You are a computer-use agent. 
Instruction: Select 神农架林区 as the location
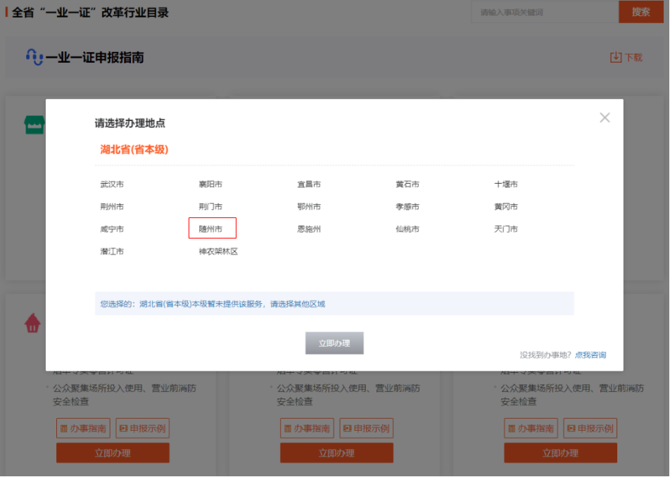[x=218, y=252]
